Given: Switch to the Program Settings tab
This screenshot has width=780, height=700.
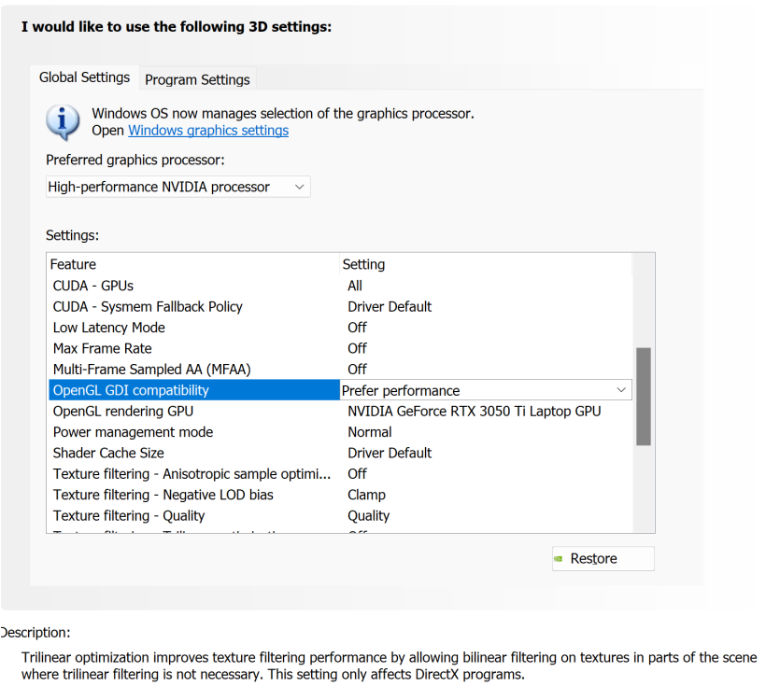Looking at the screenshot, I should [x=197, y=79].
